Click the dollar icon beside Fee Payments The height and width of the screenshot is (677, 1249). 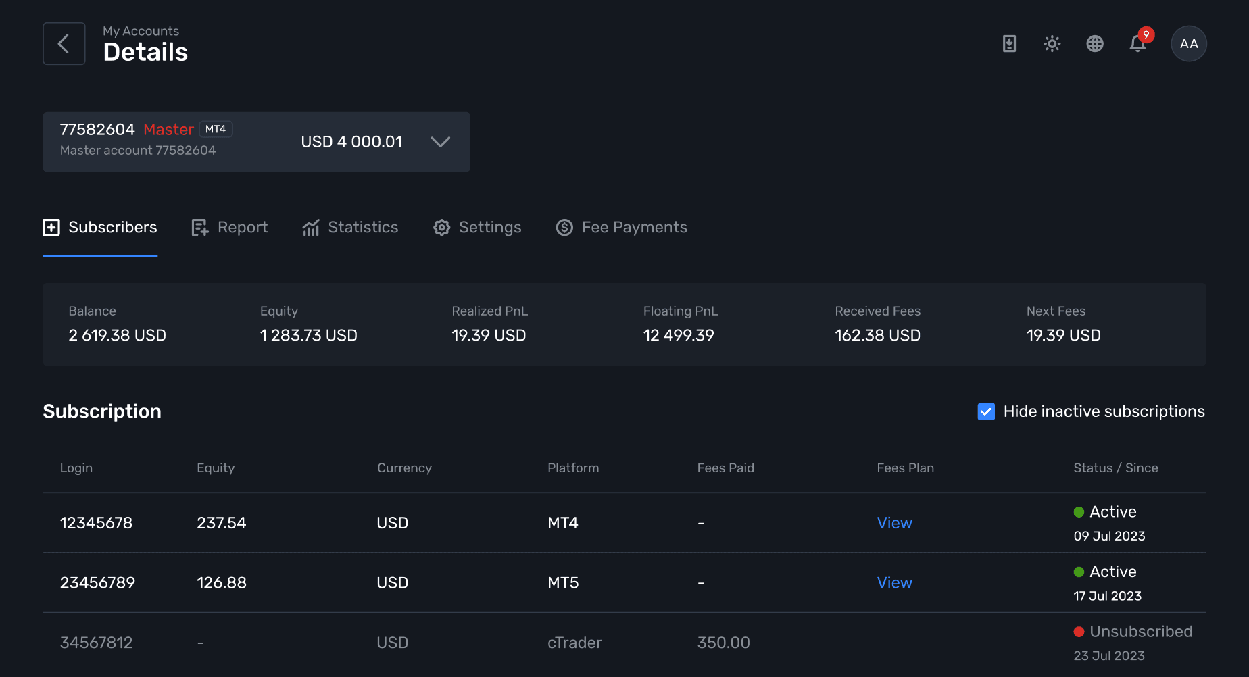[564, 227]
